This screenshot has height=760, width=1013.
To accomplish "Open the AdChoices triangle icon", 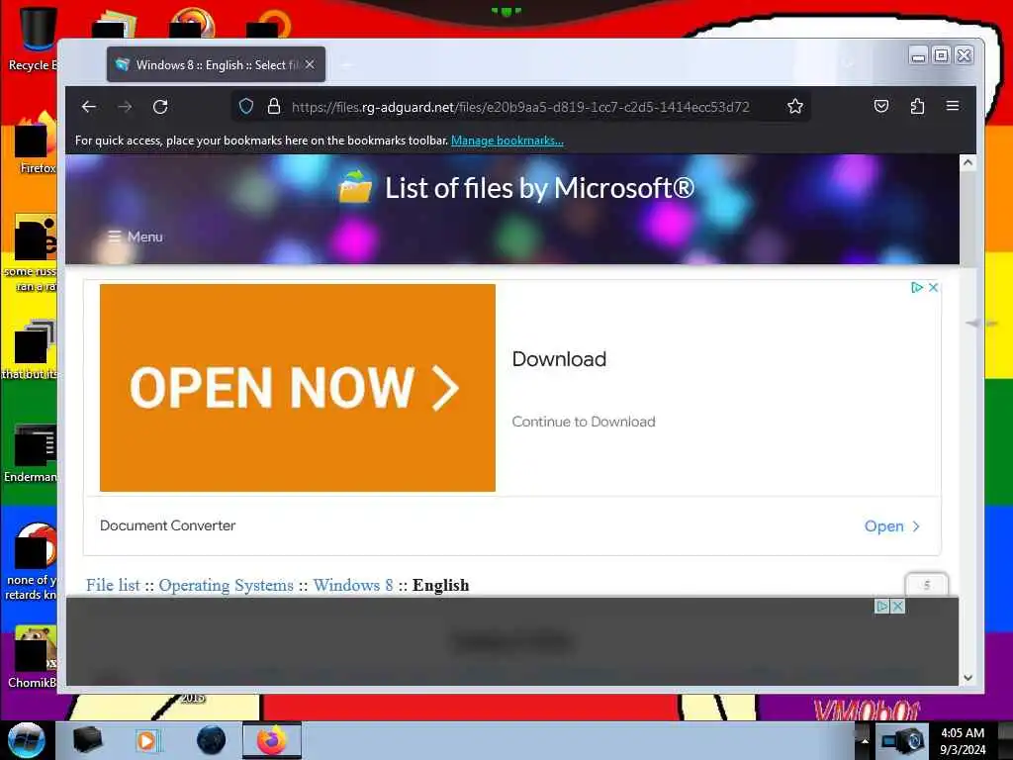I will [x=916, y=288].
